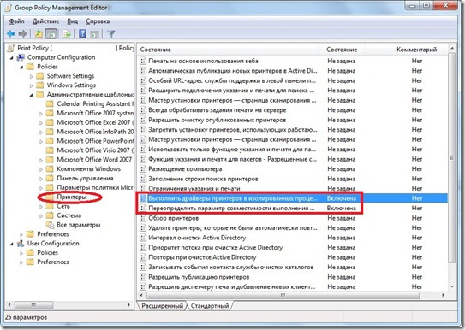The image size is (465, 330).
Task: Expand the Windows Settings folder
Action: tap(31, 85)
